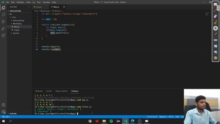
Task: Close the filter.js editor tab
Action: (x=64, y=7)
